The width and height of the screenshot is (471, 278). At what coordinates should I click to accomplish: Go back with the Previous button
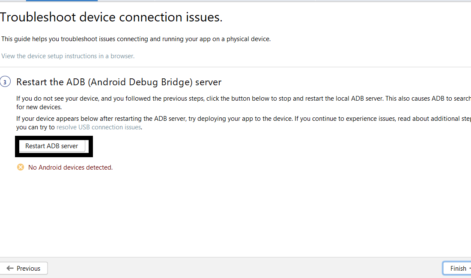click(x=24, y=269)
